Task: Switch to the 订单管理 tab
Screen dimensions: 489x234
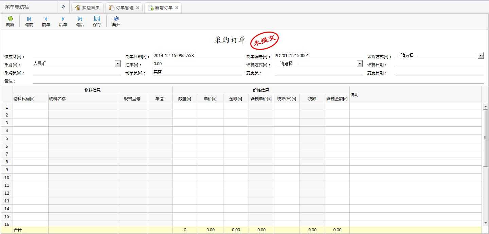Action: [x=124, y=7]
